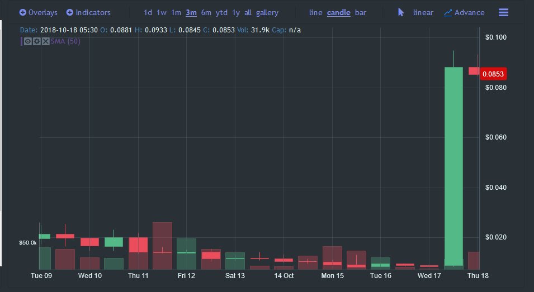Image resolution: width=534 pixels, height=292 pixels.
Task: Select the cursor pointer tool
Action: [x=401, y=12]
